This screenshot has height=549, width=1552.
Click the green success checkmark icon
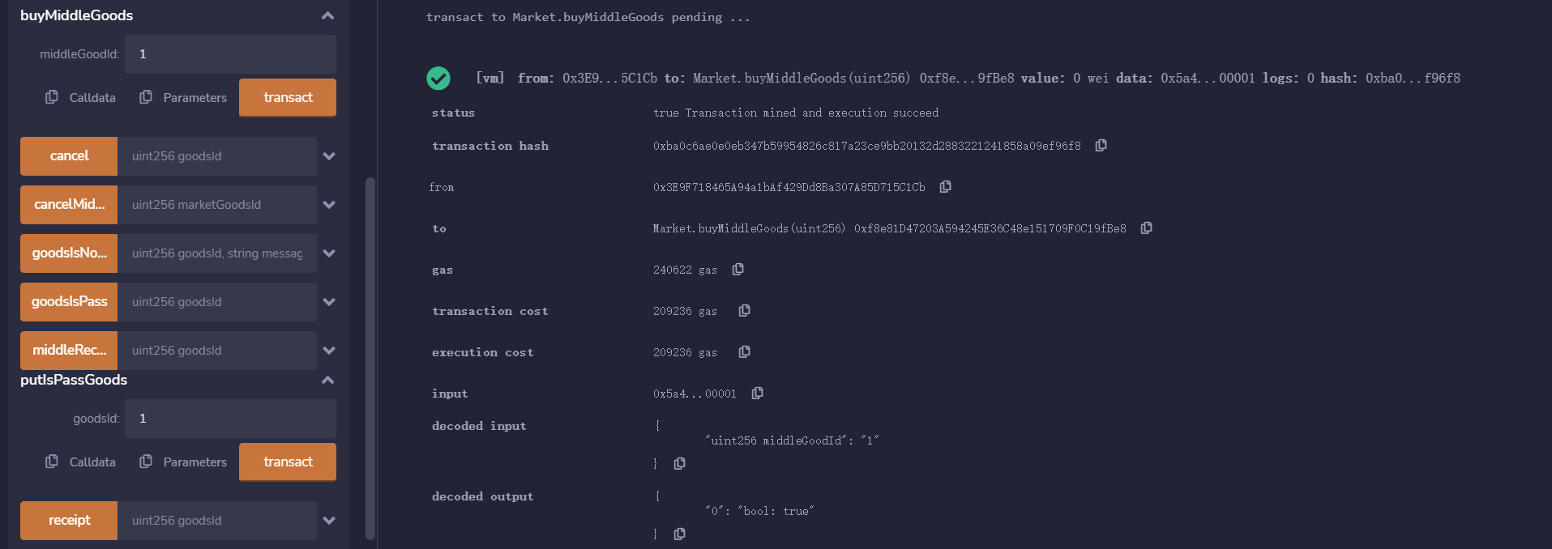(x=438, y=78)
